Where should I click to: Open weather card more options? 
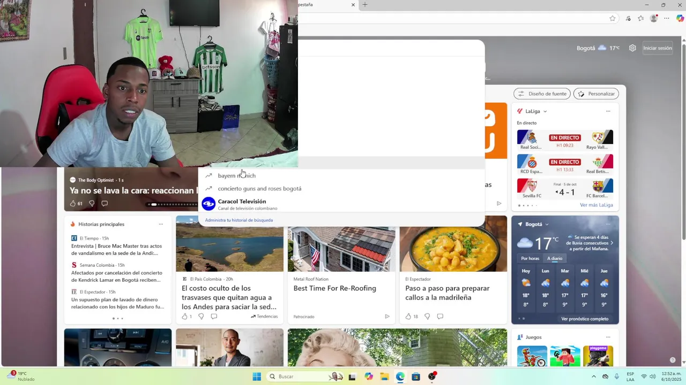(608, 225)
